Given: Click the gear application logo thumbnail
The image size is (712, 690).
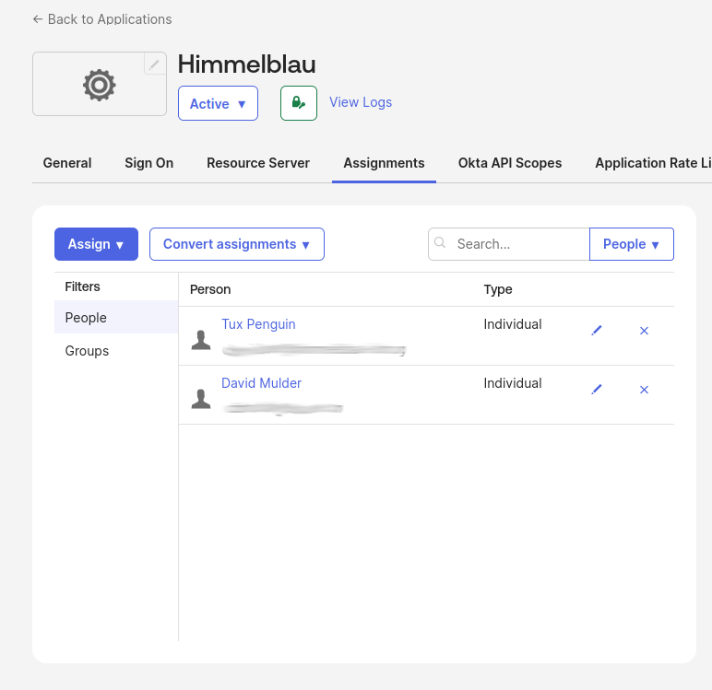Looking at the screenshot, I should (x=100, y=84).
